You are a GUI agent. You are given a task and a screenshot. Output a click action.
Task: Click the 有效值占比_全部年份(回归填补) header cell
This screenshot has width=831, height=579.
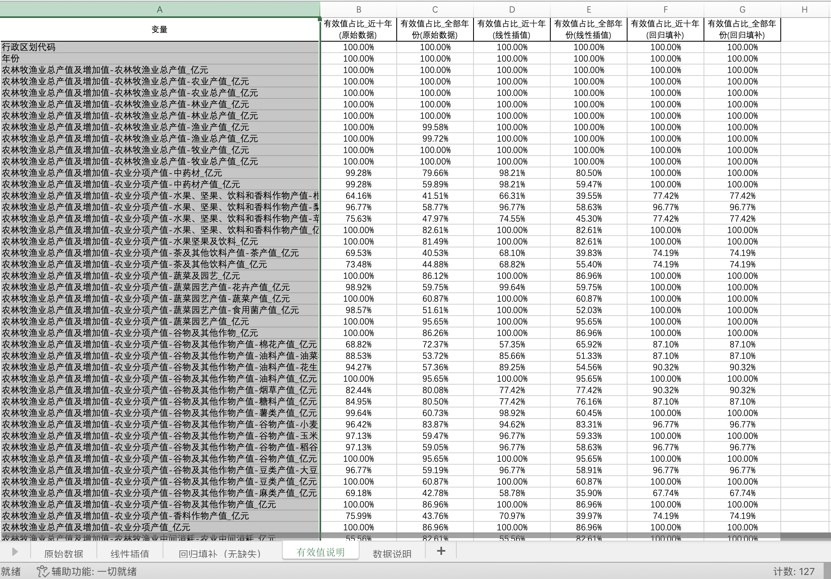pos(742,29)
